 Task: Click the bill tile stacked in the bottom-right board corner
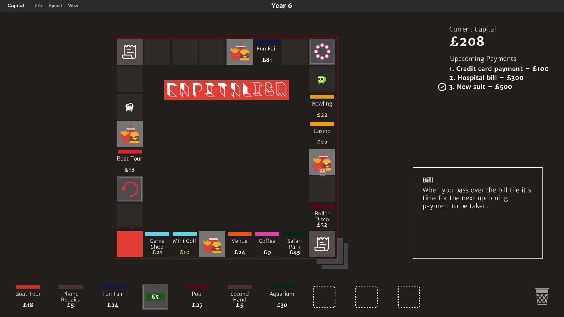[322, 244]
